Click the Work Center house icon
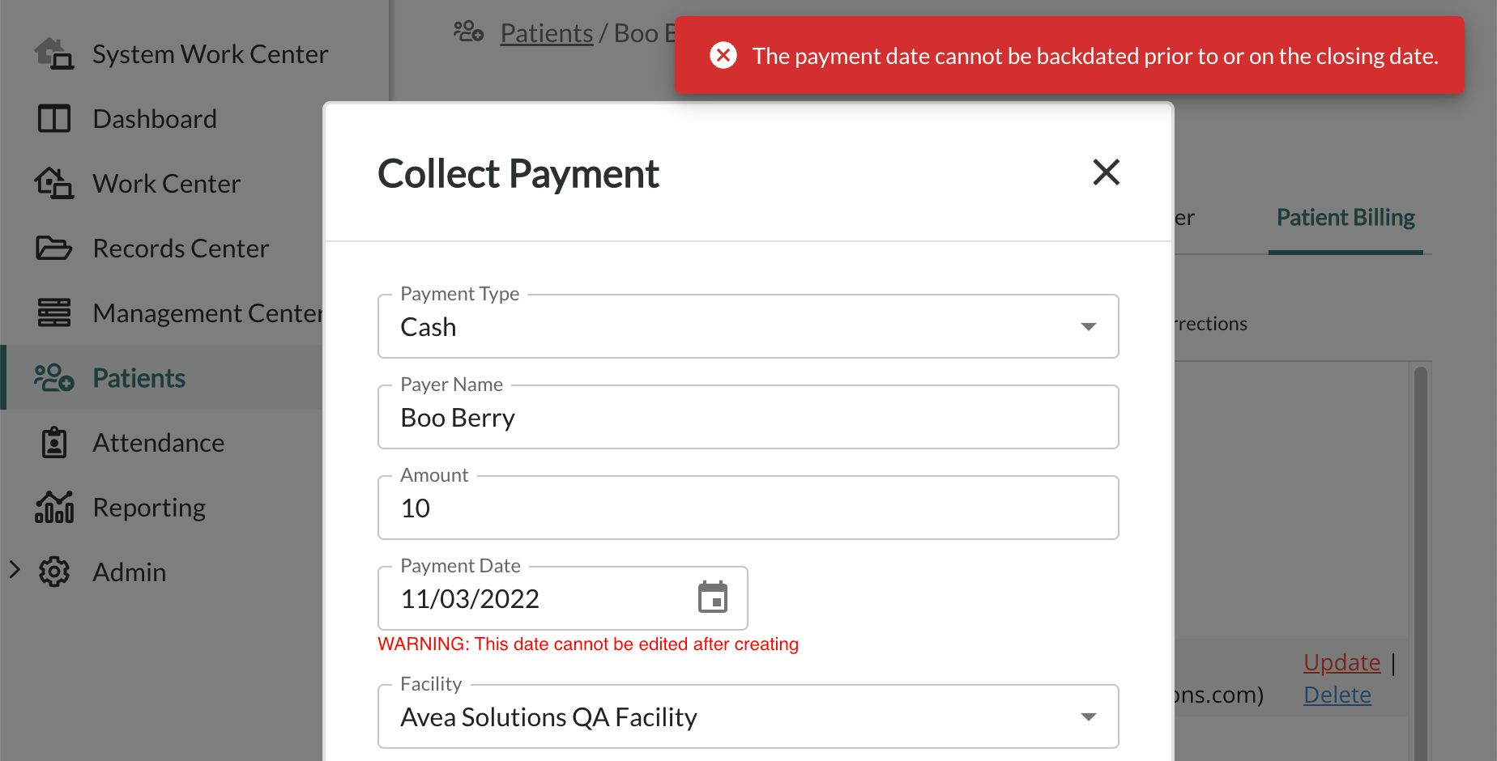The height and width of the screenshot is (761, 1497). point(54,184)
